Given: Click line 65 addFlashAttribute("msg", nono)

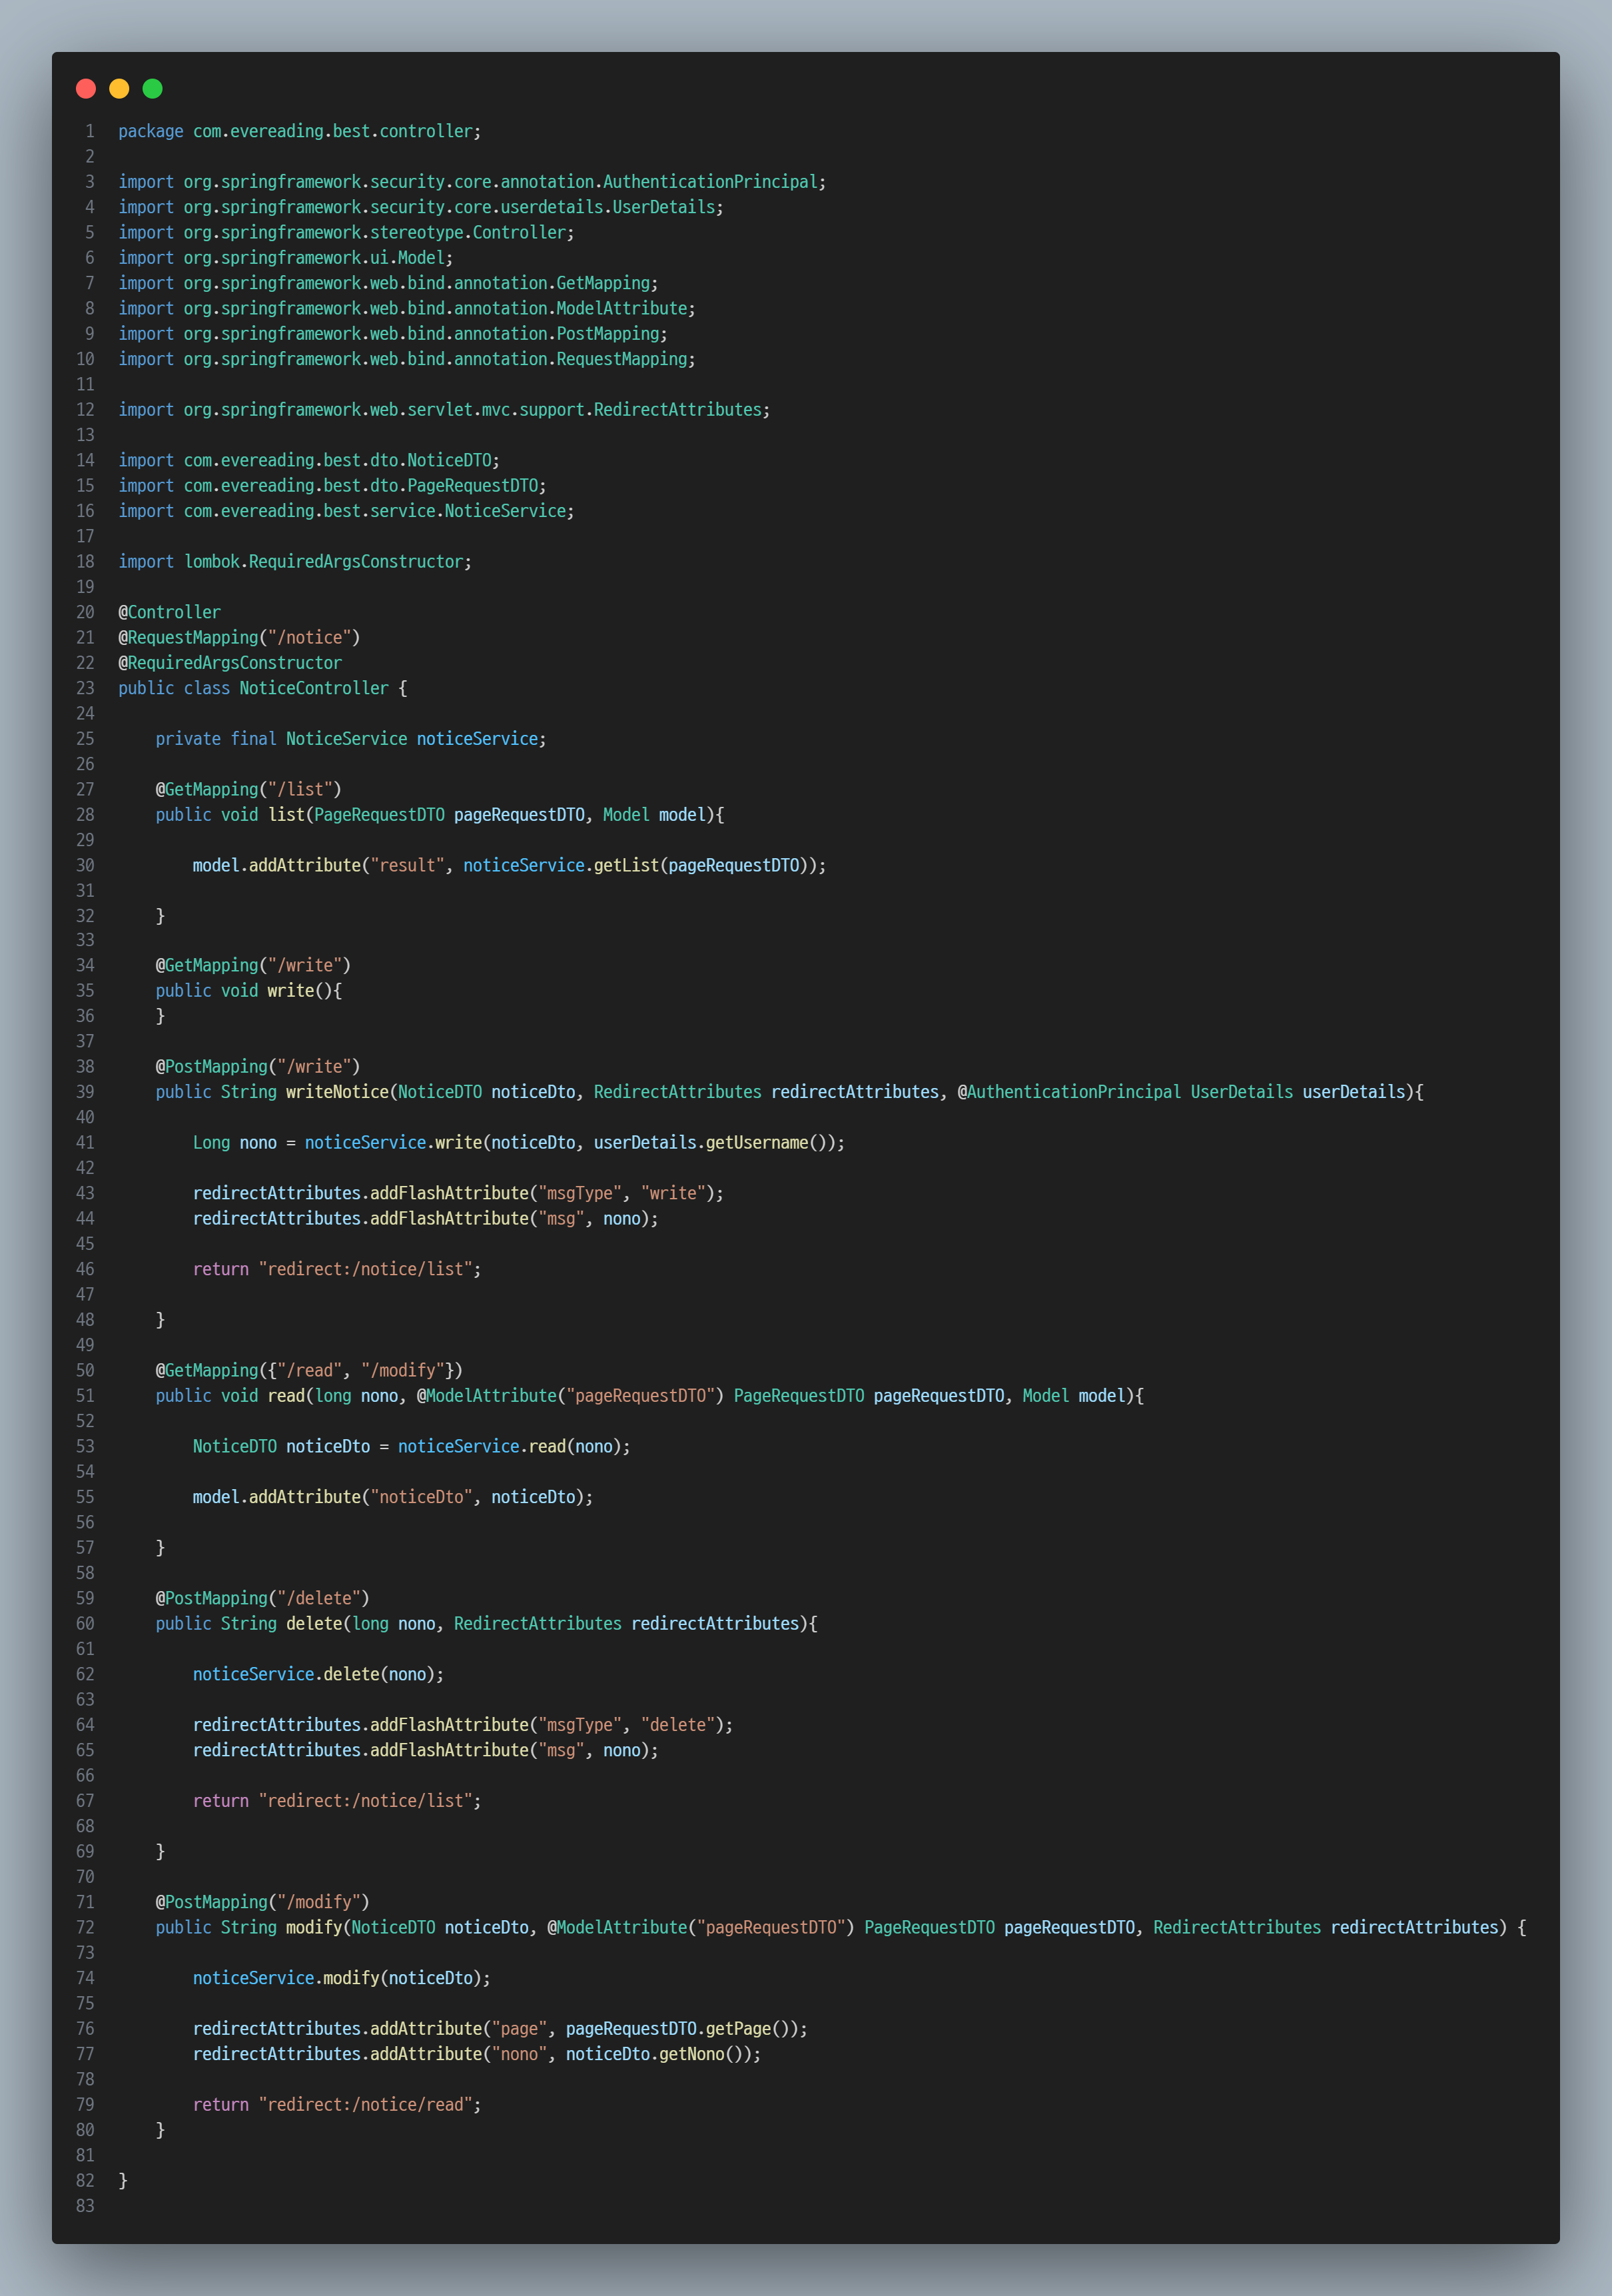Looking at the screenshot, I should [426, 1750].
